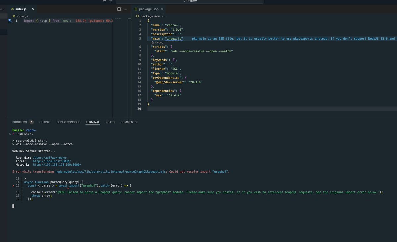Open more actions for index.js editor group
This screenshot has width=397, height=242.
point(126,9)
